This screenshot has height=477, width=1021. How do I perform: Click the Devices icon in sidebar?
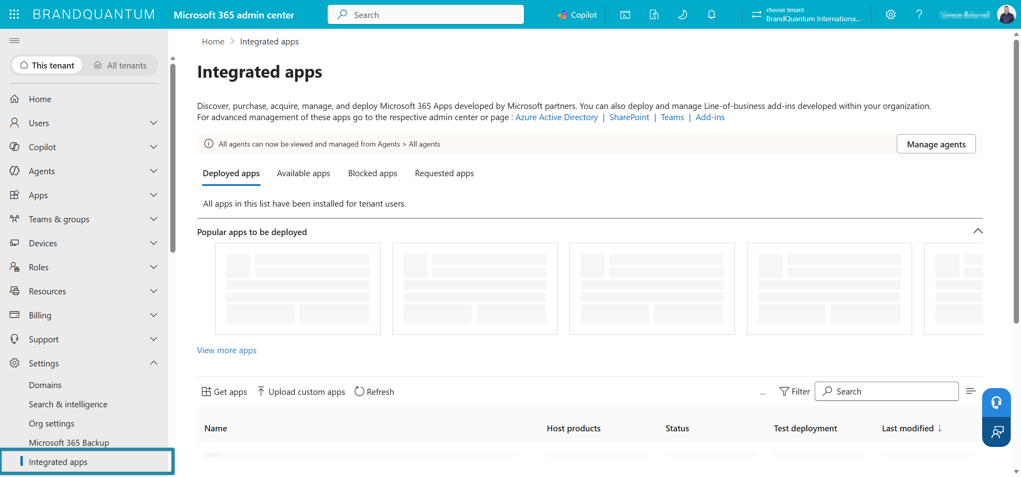pos(14,243)
